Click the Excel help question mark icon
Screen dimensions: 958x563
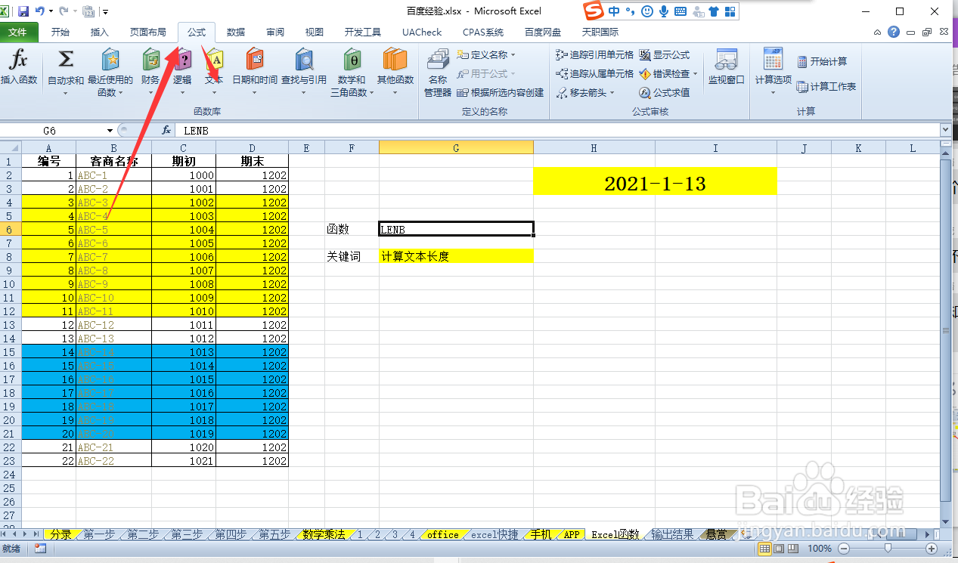894,32
